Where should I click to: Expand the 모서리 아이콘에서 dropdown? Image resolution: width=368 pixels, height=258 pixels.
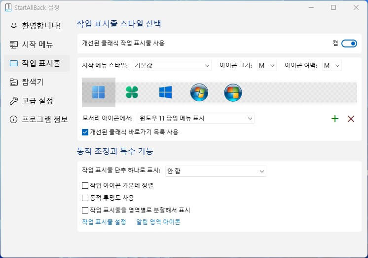[196, 118]
